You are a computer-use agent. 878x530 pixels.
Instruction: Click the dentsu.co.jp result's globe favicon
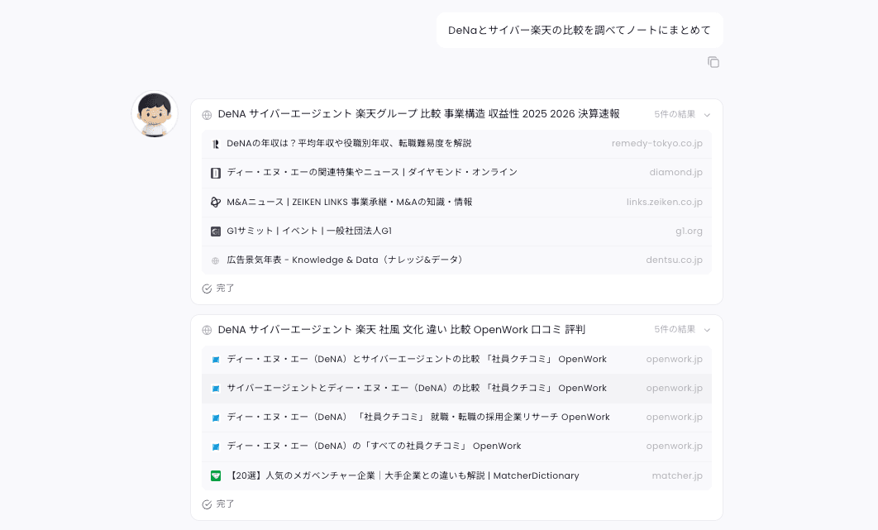tap(214, 260)
